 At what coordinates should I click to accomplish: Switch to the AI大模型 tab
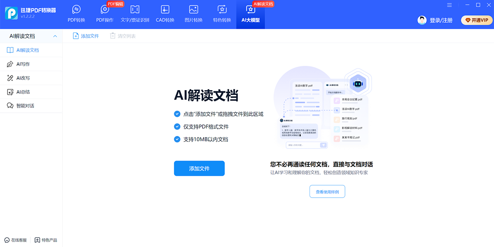click(250, 14)
